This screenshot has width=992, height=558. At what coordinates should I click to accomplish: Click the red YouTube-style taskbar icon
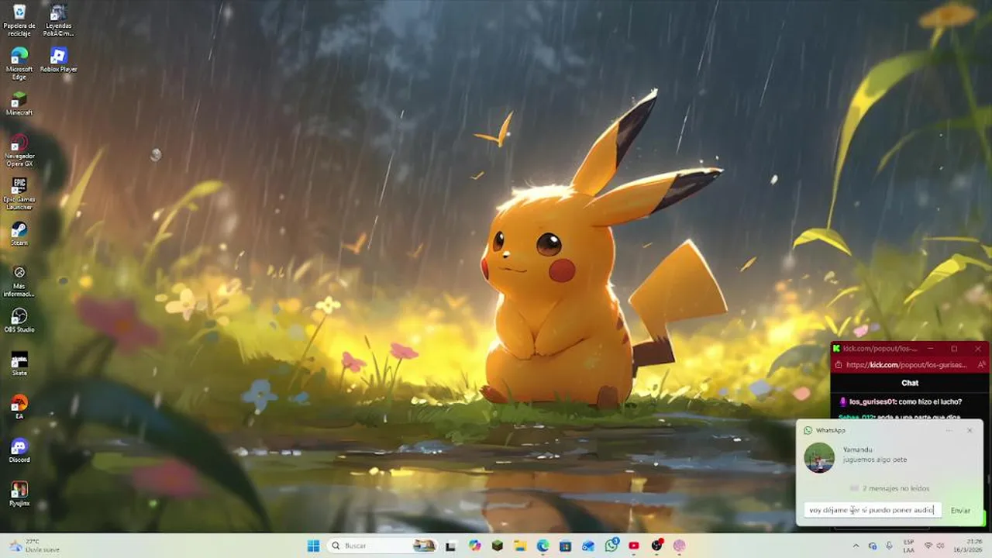(x=634, y=546)
